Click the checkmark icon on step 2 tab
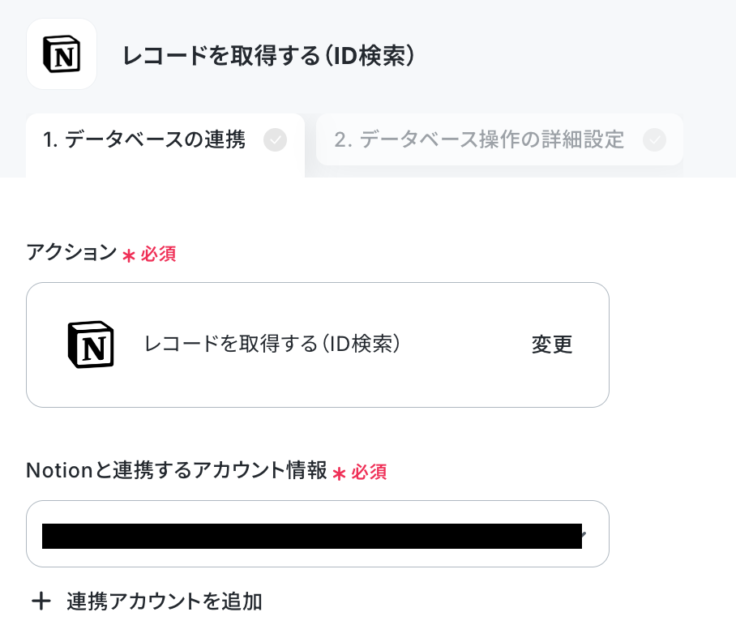The height and width of the screenshot is (642, 736). pos(654,140)
